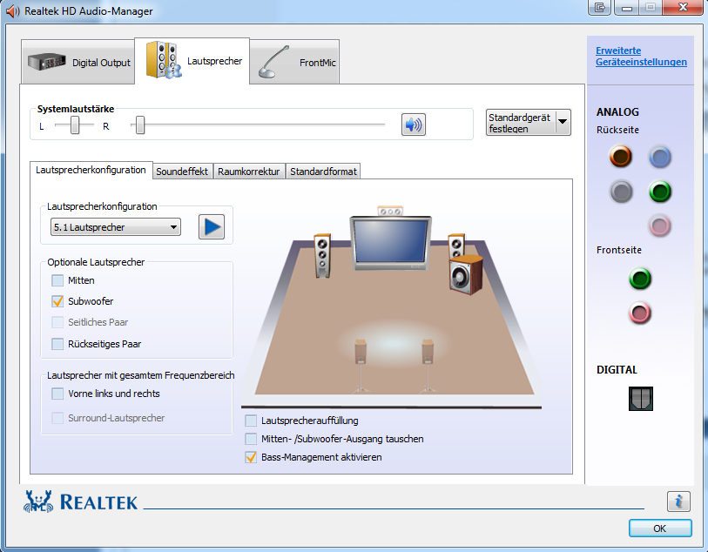This screenshot has width=708, height=552.
Task: Toggle Mitten-/Subwoofer-Ausgang tauschen checkbox
Action: point(251,439)
